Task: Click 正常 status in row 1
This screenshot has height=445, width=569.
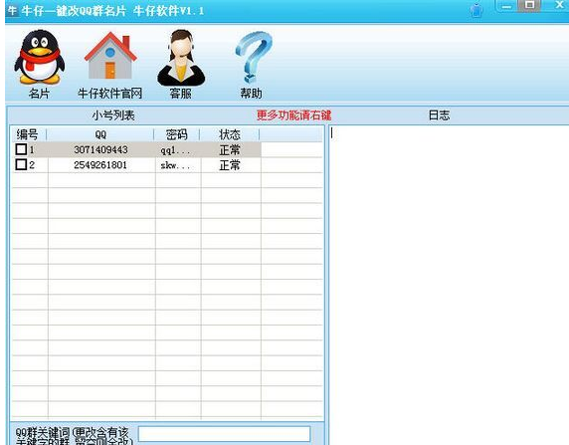Action: [230, 149]
